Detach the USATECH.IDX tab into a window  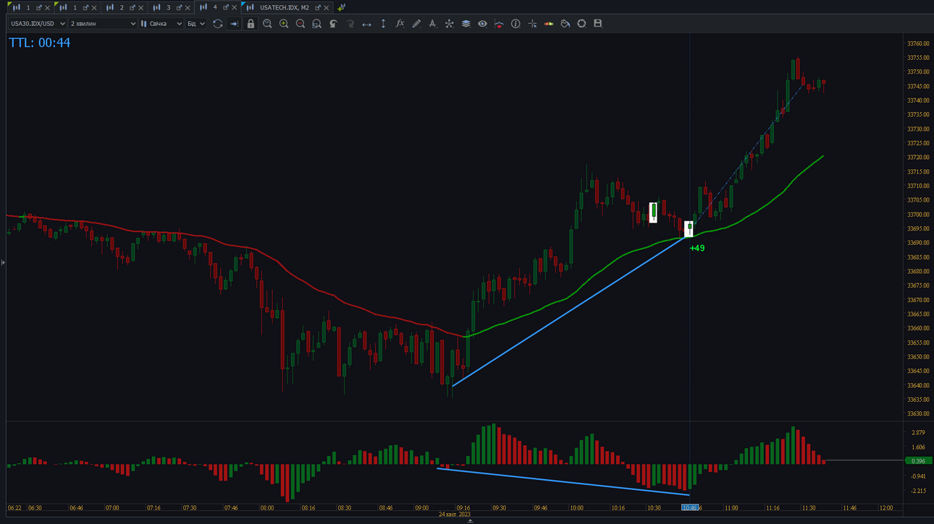point(318,8)
